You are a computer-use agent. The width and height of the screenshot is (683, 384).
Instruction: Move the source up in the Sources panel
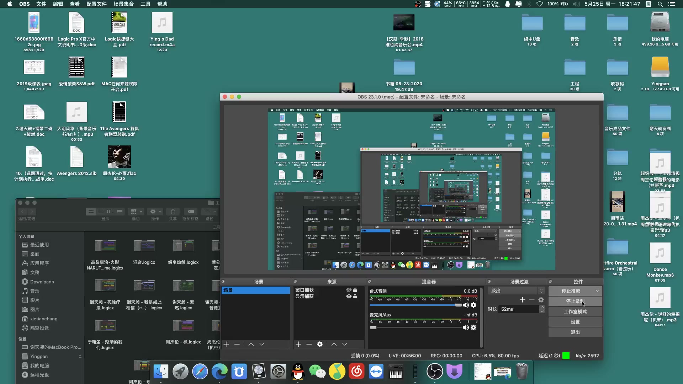pos(334,344)
